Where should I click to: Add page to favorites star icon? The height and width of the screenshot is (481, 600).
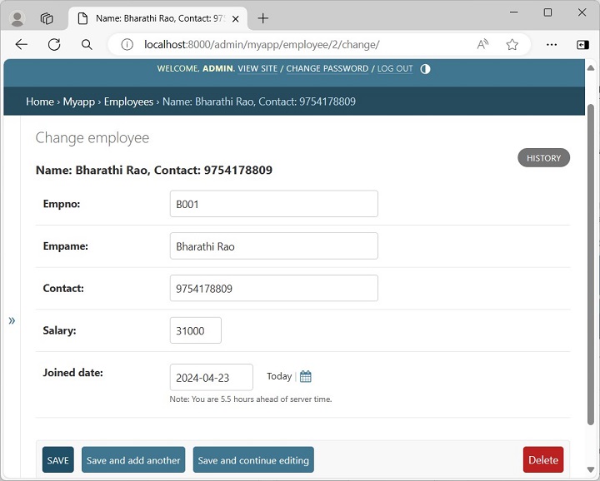coord(512,45)
